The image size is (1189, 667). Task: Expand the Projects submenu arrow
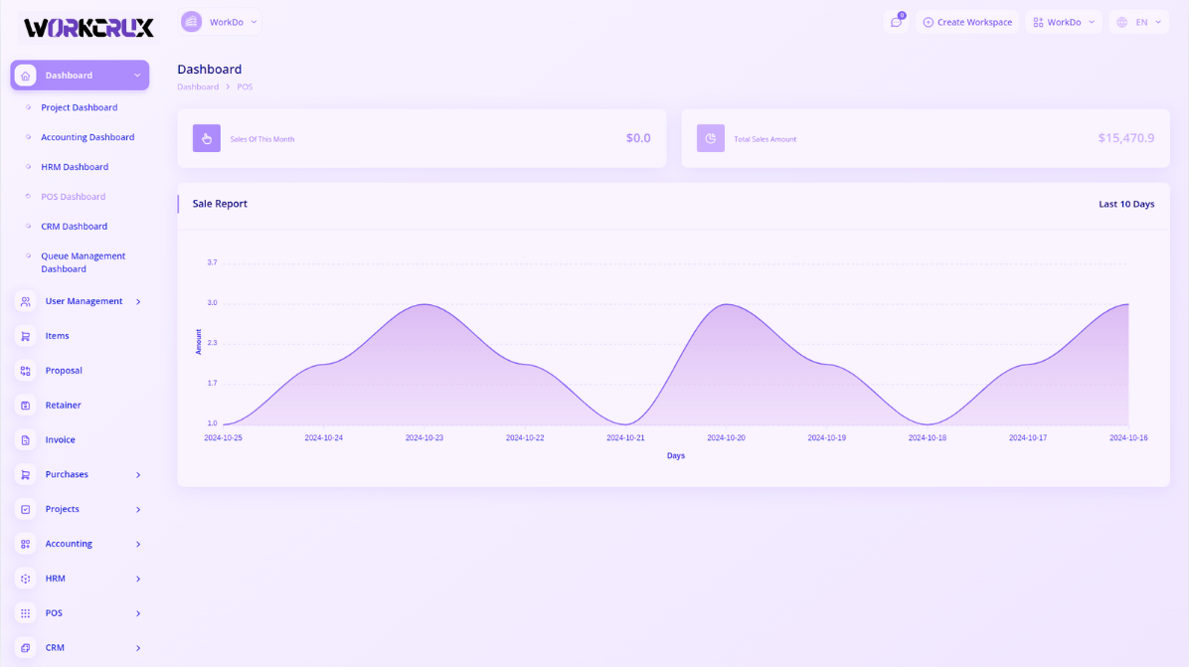[x=138, y=510]
